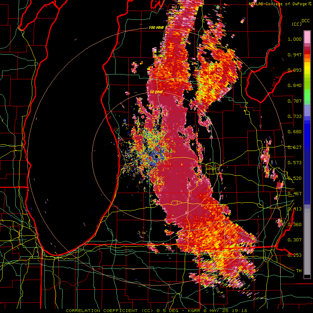Click the 0.627 scale value
313x313 pixels.
295,147
